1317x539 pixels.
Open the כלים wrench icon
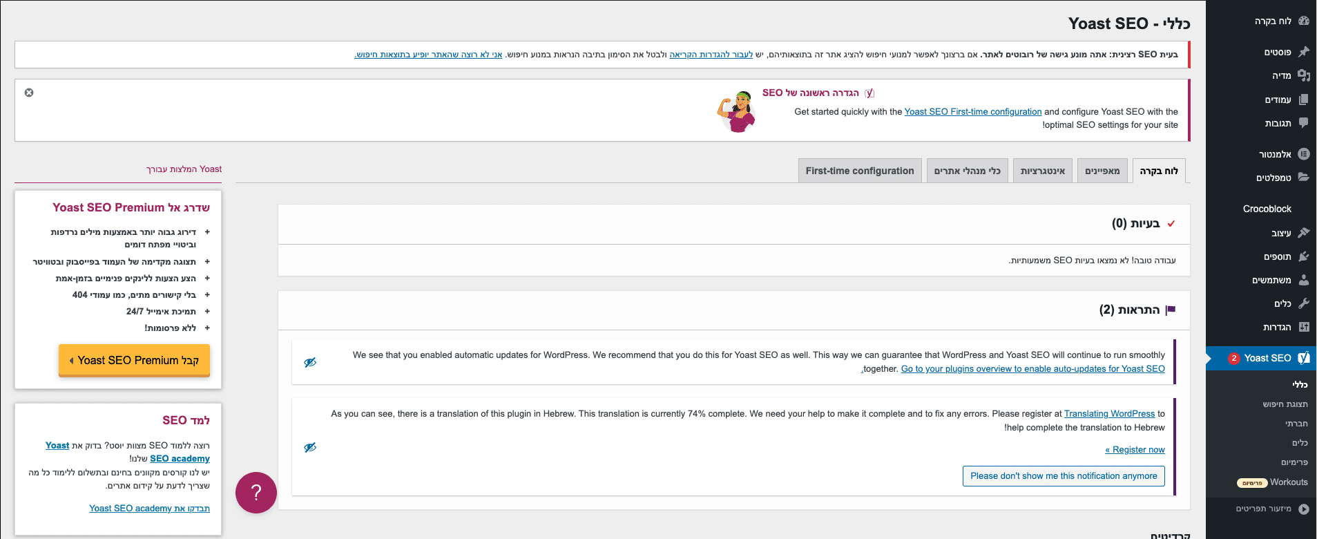coord(1303,303)
